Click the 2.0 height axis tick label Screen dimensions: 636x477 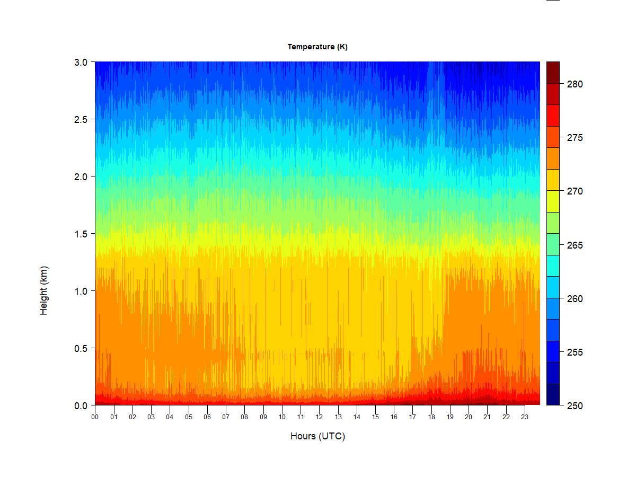[81, 176]
